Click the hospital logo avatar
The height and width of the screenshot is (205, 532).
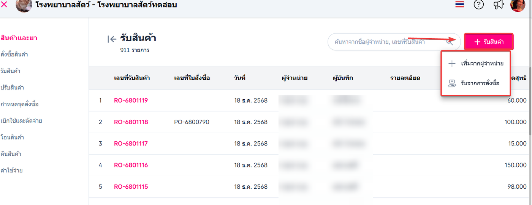pos(24,5)
